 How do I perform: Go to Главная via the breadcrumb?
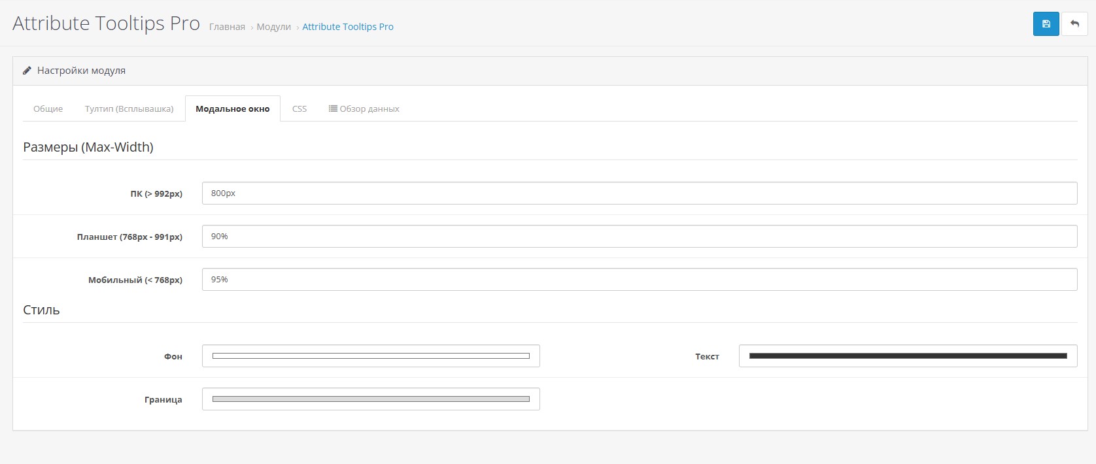227,27
